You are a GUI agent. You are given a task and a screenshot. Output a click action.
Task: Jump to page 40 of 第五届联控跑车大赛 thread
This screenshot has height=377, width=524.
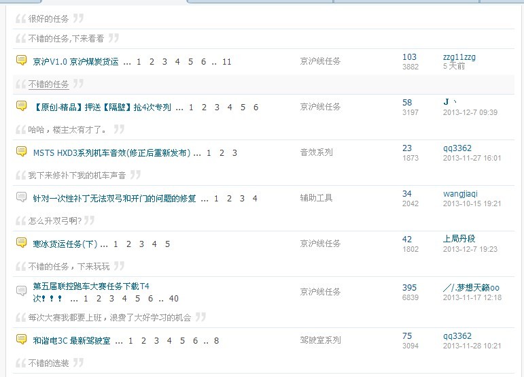pos(173,299)
